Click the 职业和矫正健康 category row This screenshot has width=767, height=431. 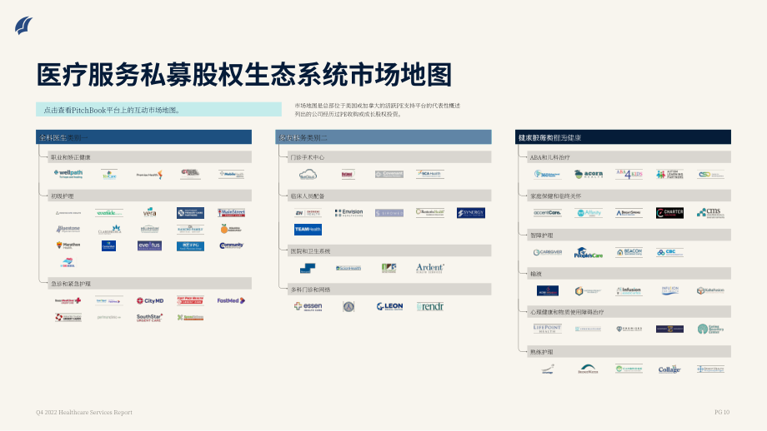[x=150, y=157]
